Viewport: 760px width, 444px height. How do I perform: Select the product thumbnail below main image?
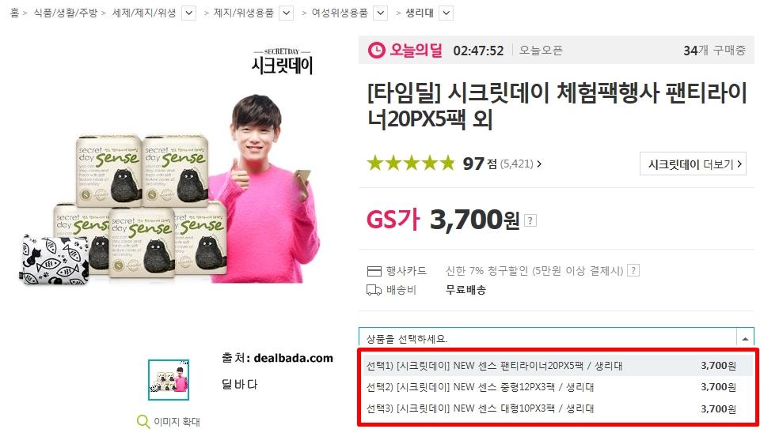pyautogui.click(x=169, y=380)
